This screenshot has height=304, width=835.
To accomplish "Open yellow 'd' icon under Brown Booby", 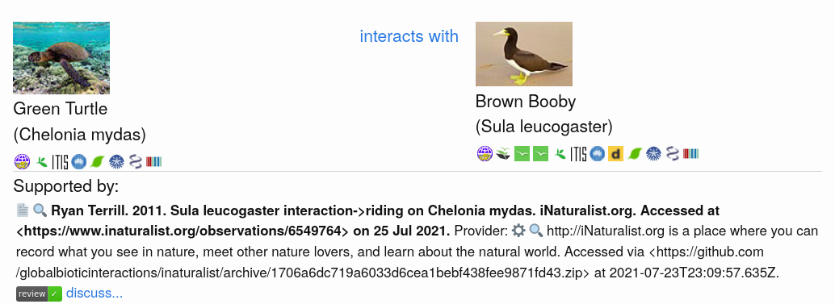I will (615, 153).
